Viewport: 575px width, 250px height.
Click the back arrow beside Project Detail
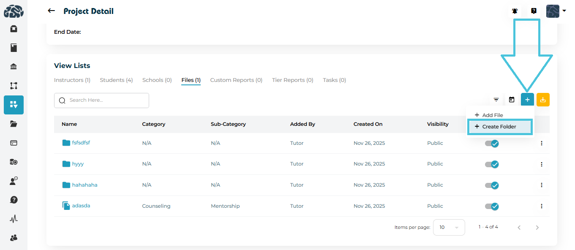pos(51,11)
